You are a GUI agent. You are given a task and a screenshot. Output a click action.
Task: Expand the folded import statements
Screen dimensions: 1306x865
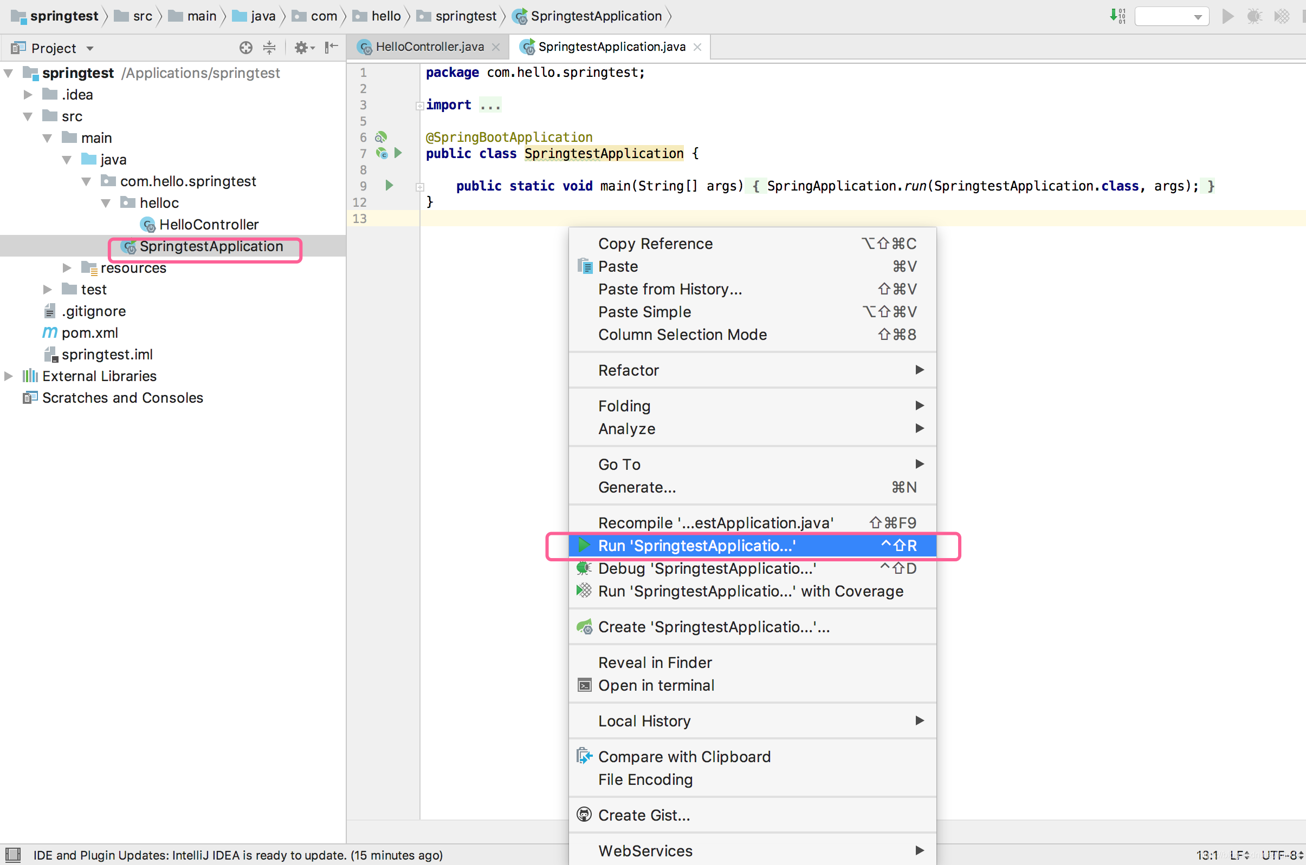[x=419, y=106]
